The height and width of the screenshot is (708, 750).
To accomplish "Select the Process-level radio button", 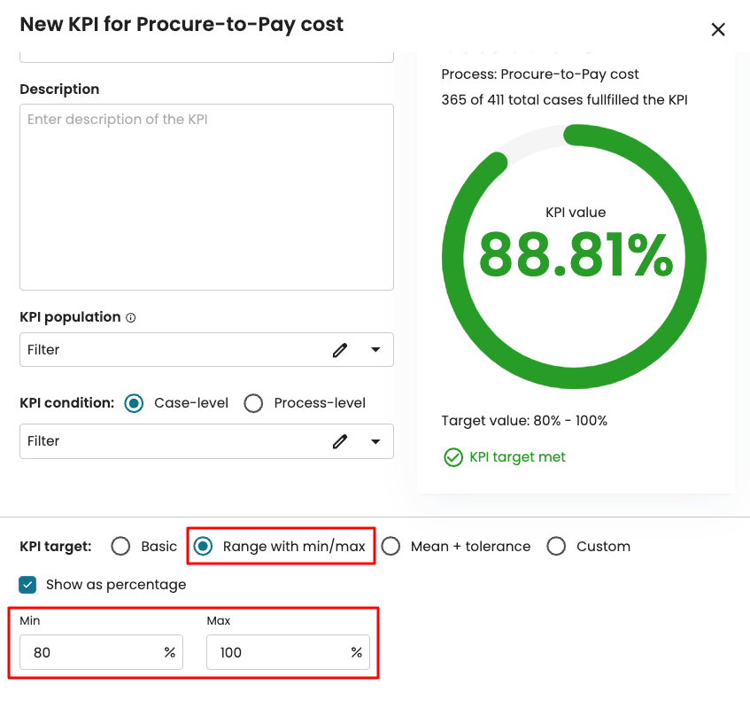I will click(x=253, y=403).
